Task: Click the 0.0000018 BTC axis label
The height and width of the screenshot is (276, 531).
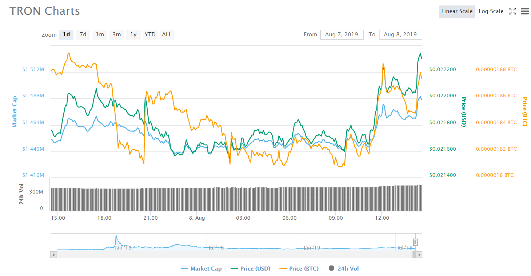Action: tap(495, 175)
